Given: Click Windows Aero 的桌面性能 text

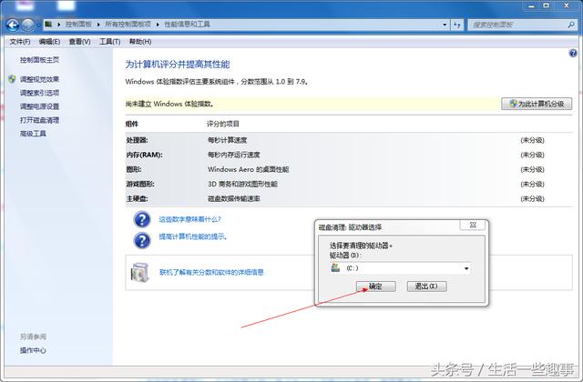Looking at the screenshot, I should (249, 170).
